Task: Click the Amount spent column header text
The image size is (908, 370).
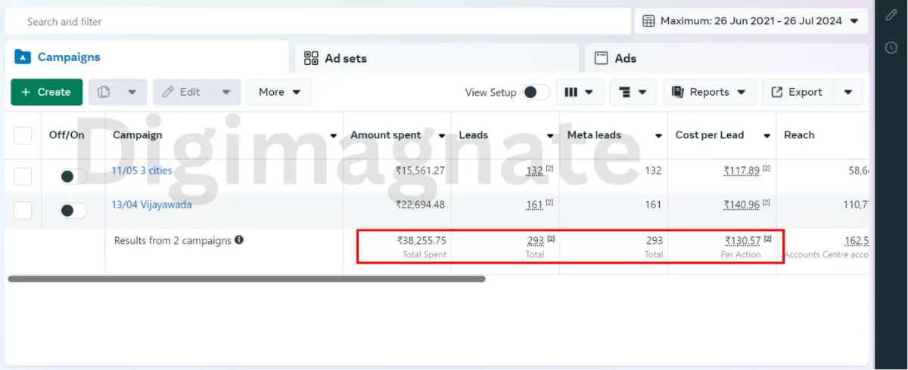Action: click(386, 135)
